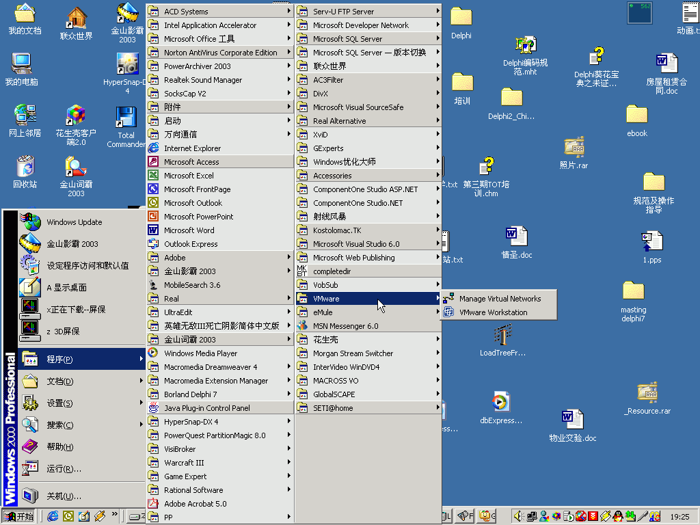
Task: Show more quick launch icons chevron
Action: point(115,514)
